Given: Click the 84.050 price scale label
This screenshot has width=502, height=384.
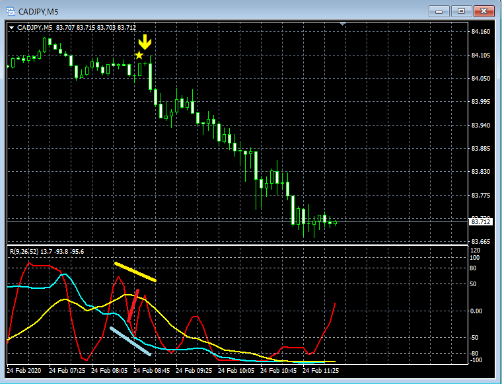Looking at the screenshot, I should (481, 79).
